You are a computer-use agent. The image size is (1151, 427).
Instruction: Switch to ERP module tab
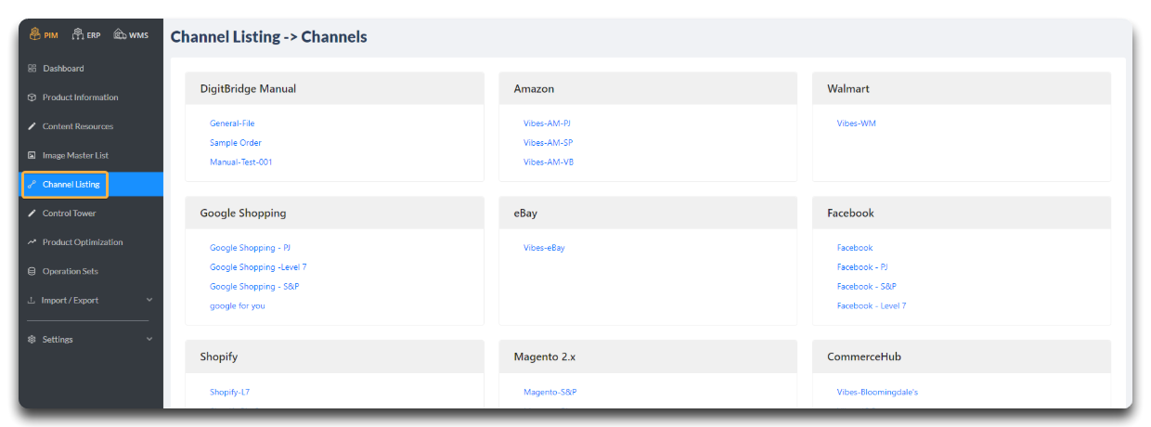85,34
